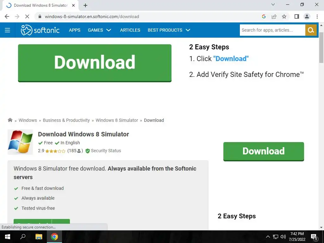Viewport: 324px width, 243px height.
Task: Click "Add Verify Site Safety for Chrome" text
Action: click(250, 75)
